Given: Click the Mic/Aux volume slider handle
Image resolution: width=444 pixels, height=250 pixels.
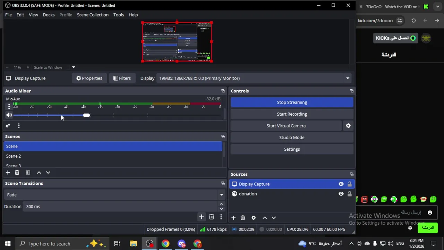Looking at the screenshot, I should 86,115.
